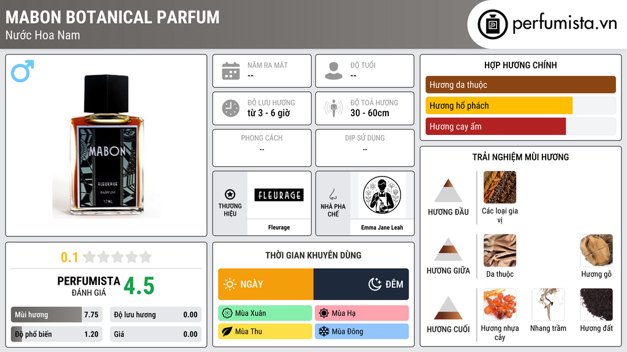
Task: Click the perfumista.vn bottle logo icon
Action: click(x=493, y=24)
